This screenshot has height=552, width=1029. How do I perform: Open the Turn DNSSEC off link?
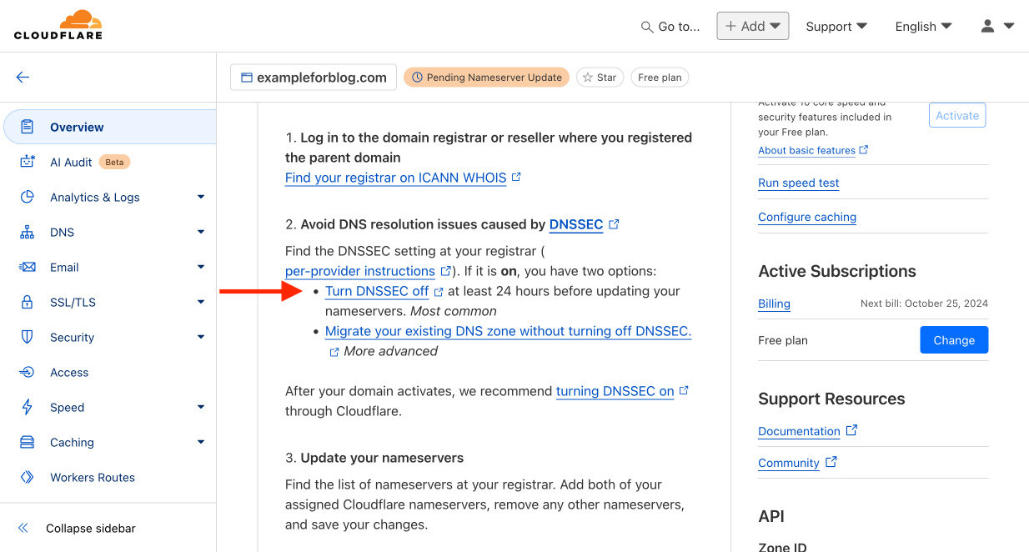[377, 291]
